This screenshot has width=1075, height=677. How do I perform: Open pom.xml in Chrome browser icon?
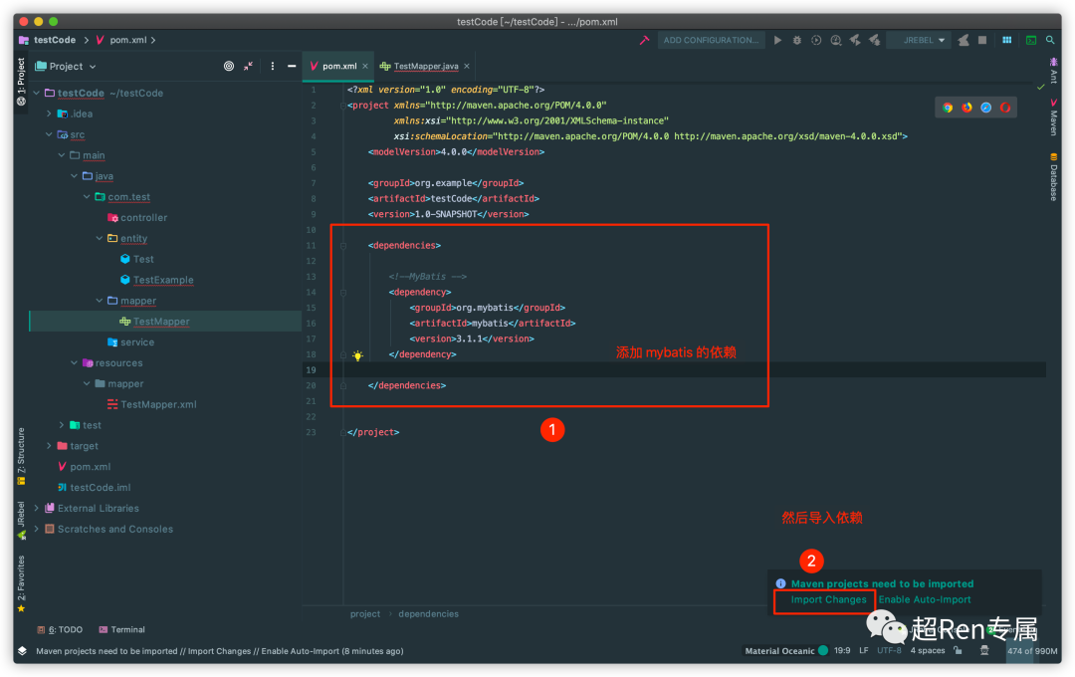[x=948, y=108]
